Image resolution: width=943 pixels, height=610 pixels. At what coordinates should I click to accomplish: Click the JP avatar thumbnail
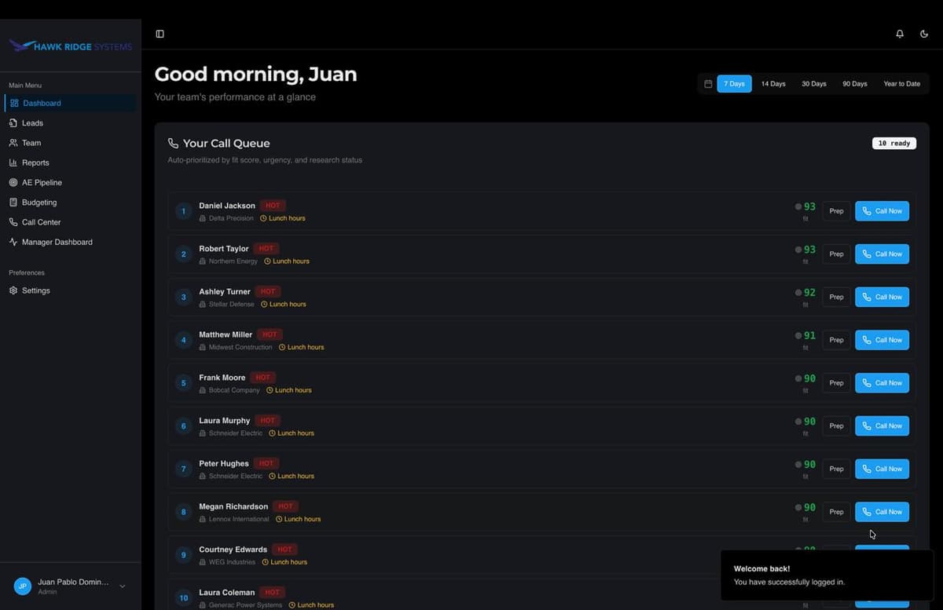pyautogui.click(x=22, y=586)
